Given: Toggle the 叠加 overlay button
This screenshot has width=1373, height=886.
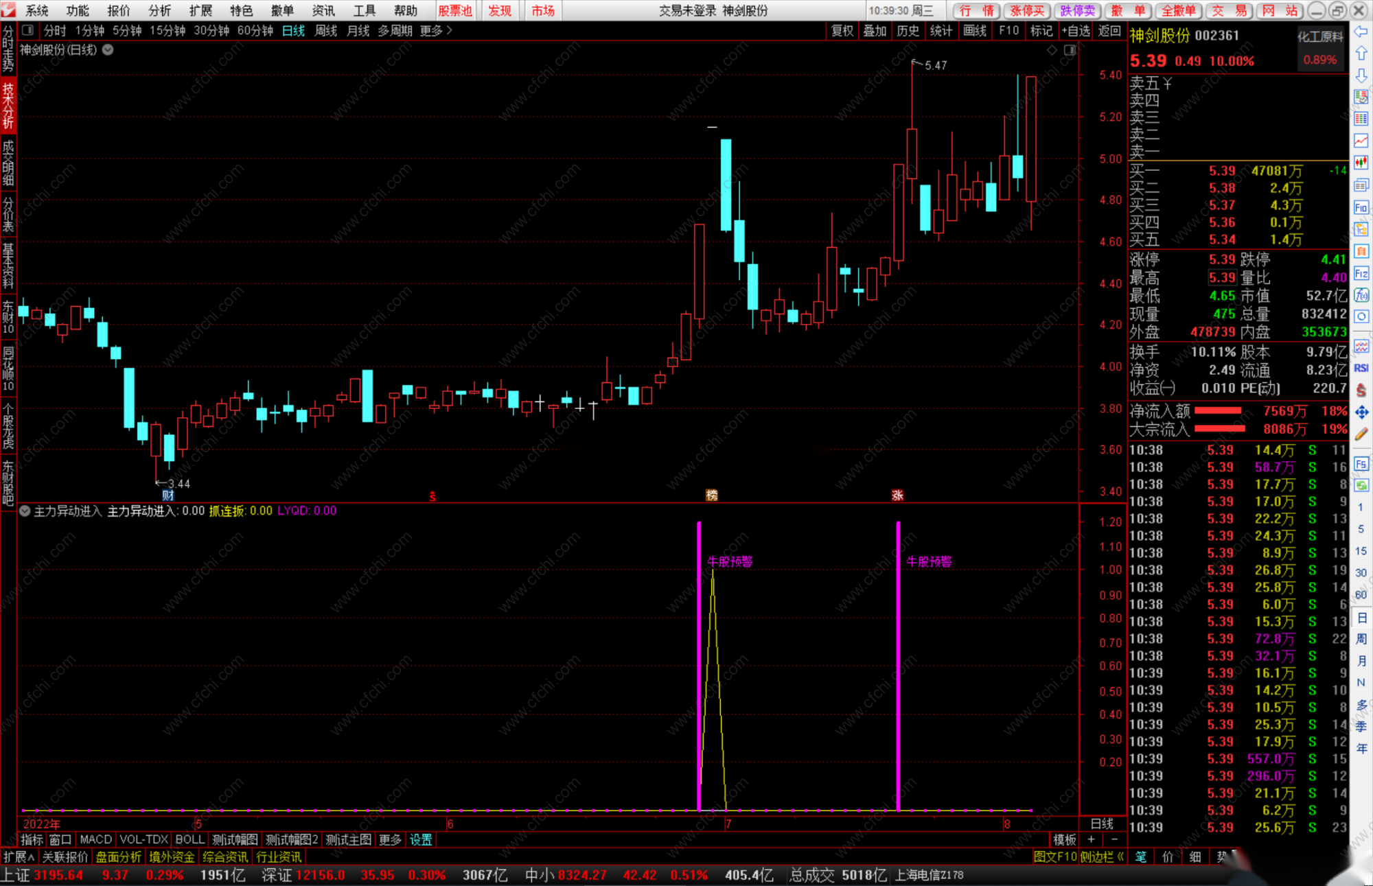Looking at the screenshot, I should click(875, 31).
